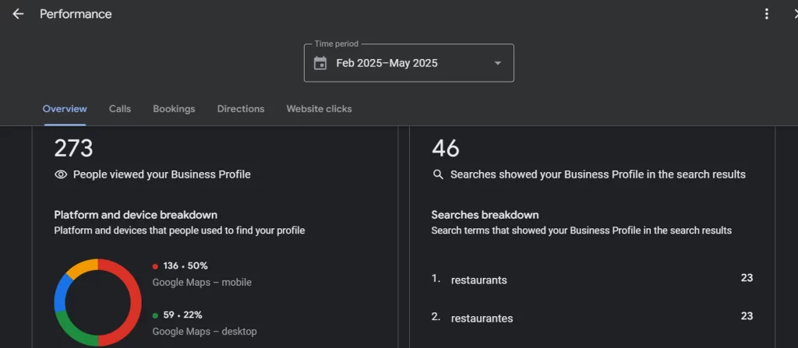This screenshot has width=798, height=348.
Task: Expand the Time period dropdown arrow
Action: [x=498, y=63]
